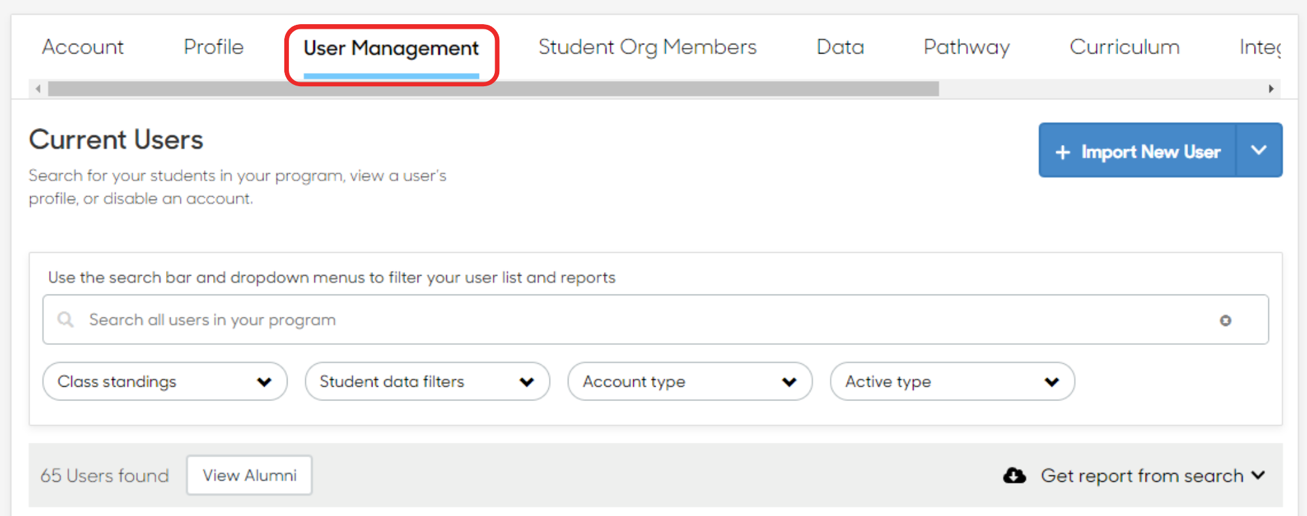This screenshot has width=1307, height=516.
Task: Click the View Alumni button
Action: (x=250, y=476)
